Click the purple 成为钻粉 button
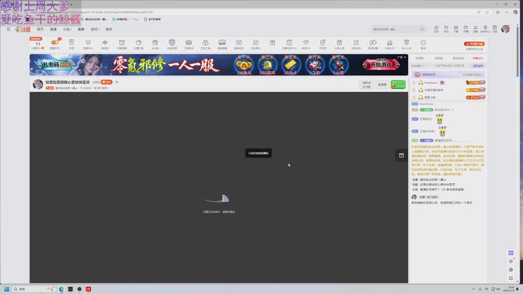The width and height of the screenshot is (523, 294). click(x=479, y=66)
